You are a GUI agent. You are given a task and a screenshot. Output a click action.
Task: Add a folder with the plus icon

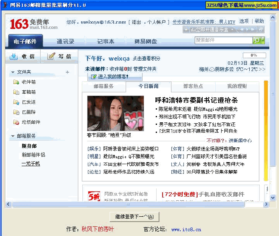pyautogui.click(x=67, y=72)
